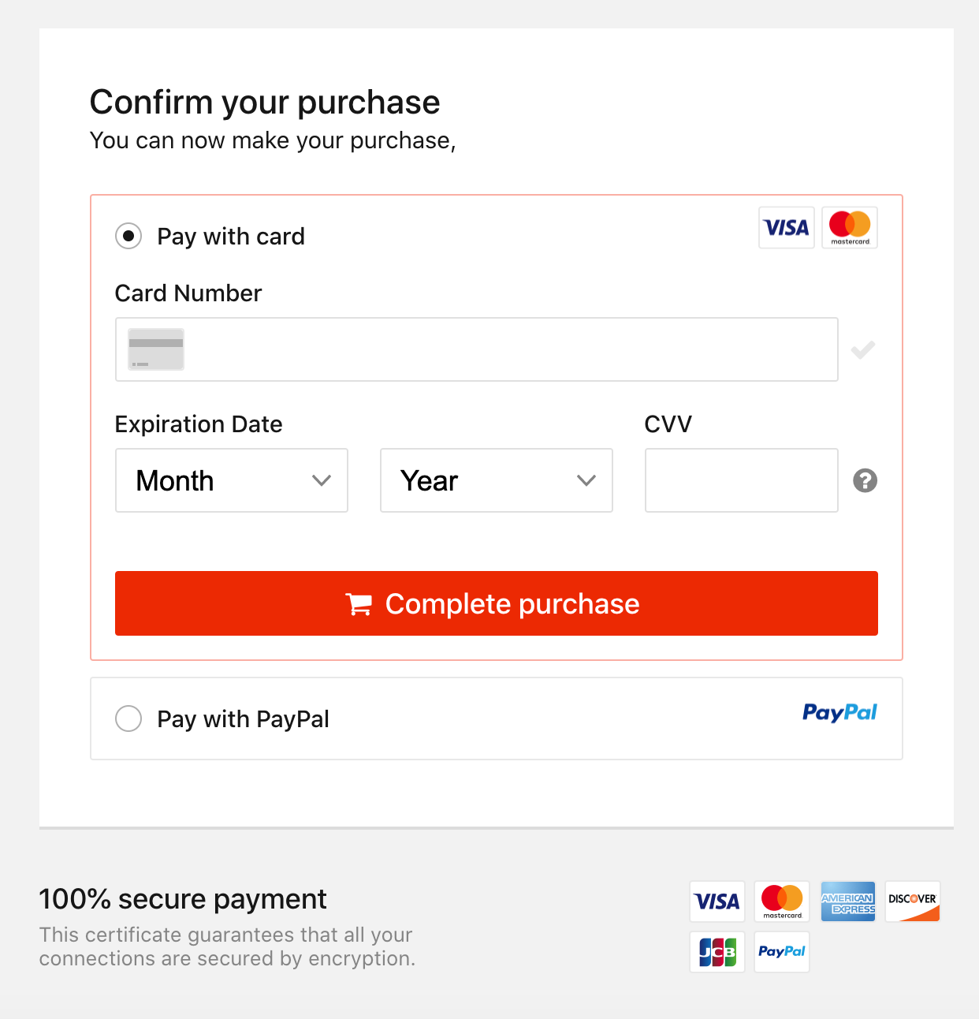This screenshot has height=1019, width=979.
Task: Click the footer Mastercard logo
Action: (x=782, y=901)
